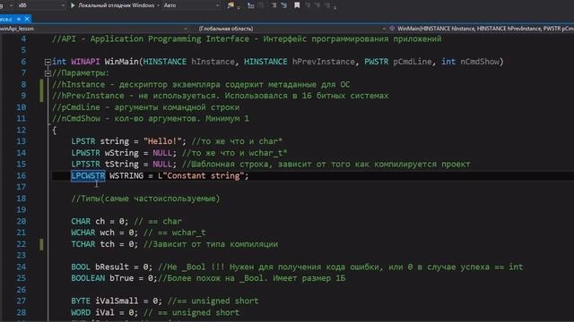Open the Авто debug type dropdown
This screenshot has width=574, height=322.
coord(191,5)
